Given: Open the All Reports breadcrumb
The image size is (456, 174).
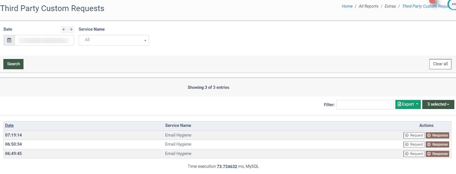Looking at the screenshot, I should click(x=368, y=6).
